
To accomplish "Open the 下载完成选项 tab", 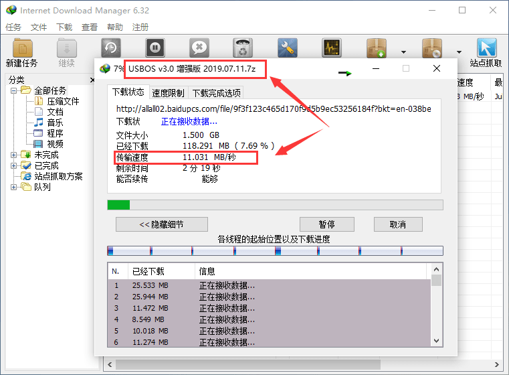I will pos(215,93).
